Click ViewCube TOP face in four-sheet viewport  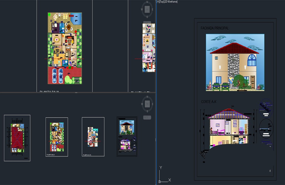pos(147,104)
